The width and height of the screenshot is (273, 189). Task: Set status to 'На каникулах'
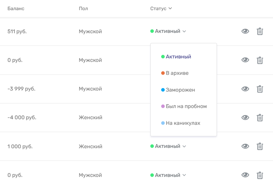click(183, 123)
